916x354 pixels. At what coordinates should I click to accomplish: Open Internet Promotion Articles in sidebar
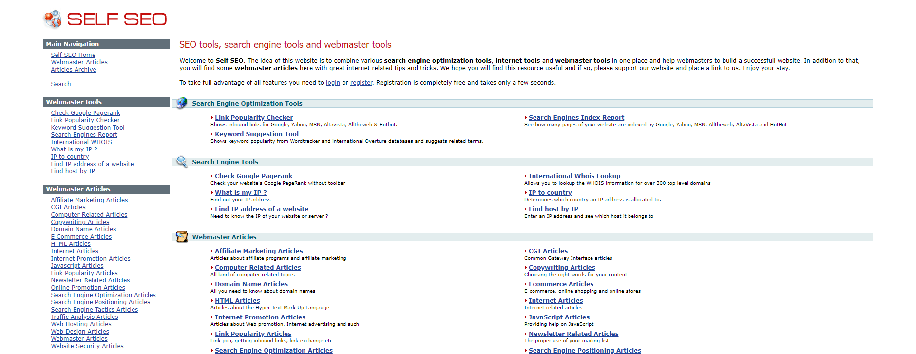click(91, 259)
